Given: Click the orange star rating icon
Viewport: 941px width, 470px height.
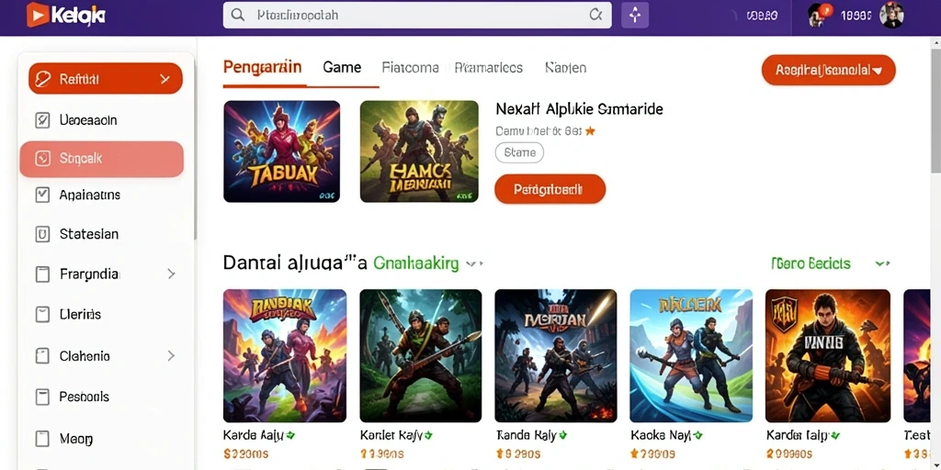Looking at the screenshot, I should click(x=590, y=130).
